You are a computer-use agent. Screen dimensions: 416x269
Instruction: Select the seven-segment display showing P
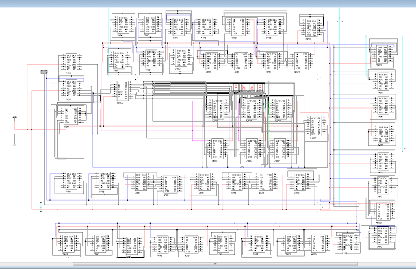237,88
